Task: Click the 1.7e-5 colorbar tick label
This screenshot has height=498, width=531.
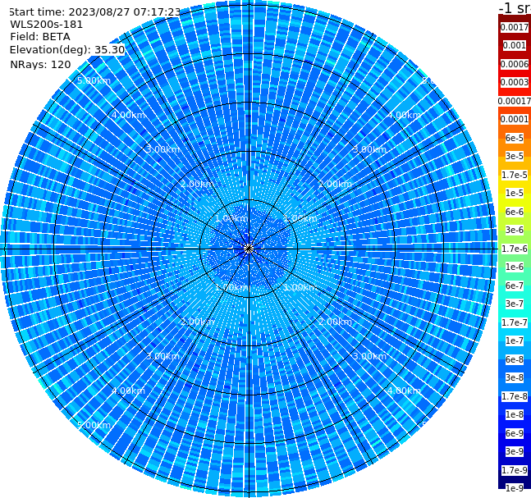Action: pyautogui.click(x=515, y=175)
